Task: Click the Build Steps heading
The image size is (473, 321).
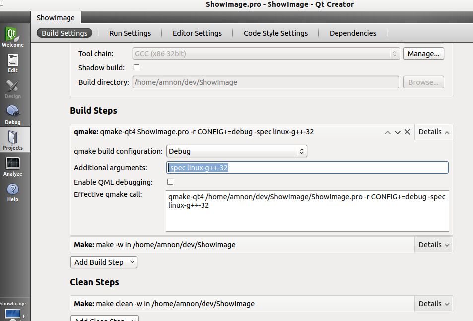Action: 93,111
